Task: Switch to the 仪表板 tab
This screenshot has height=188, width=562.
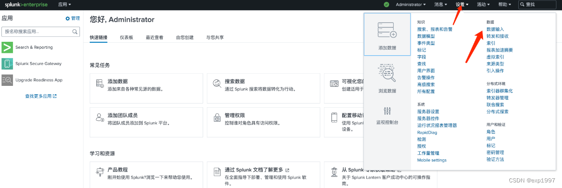Action: point(126,38)
